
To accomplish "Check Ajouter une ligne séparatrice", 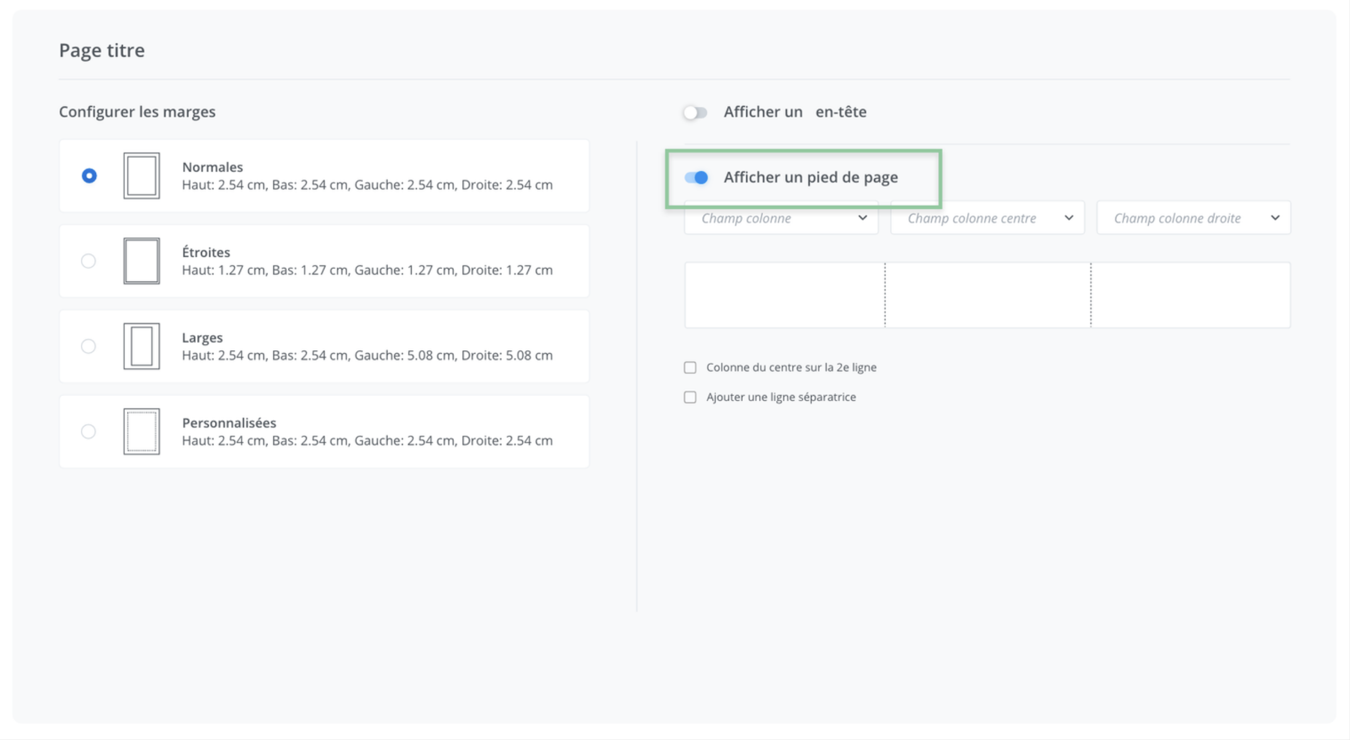I will click(x=690, y=398).
